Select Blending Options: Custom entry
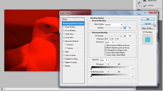 73,24
